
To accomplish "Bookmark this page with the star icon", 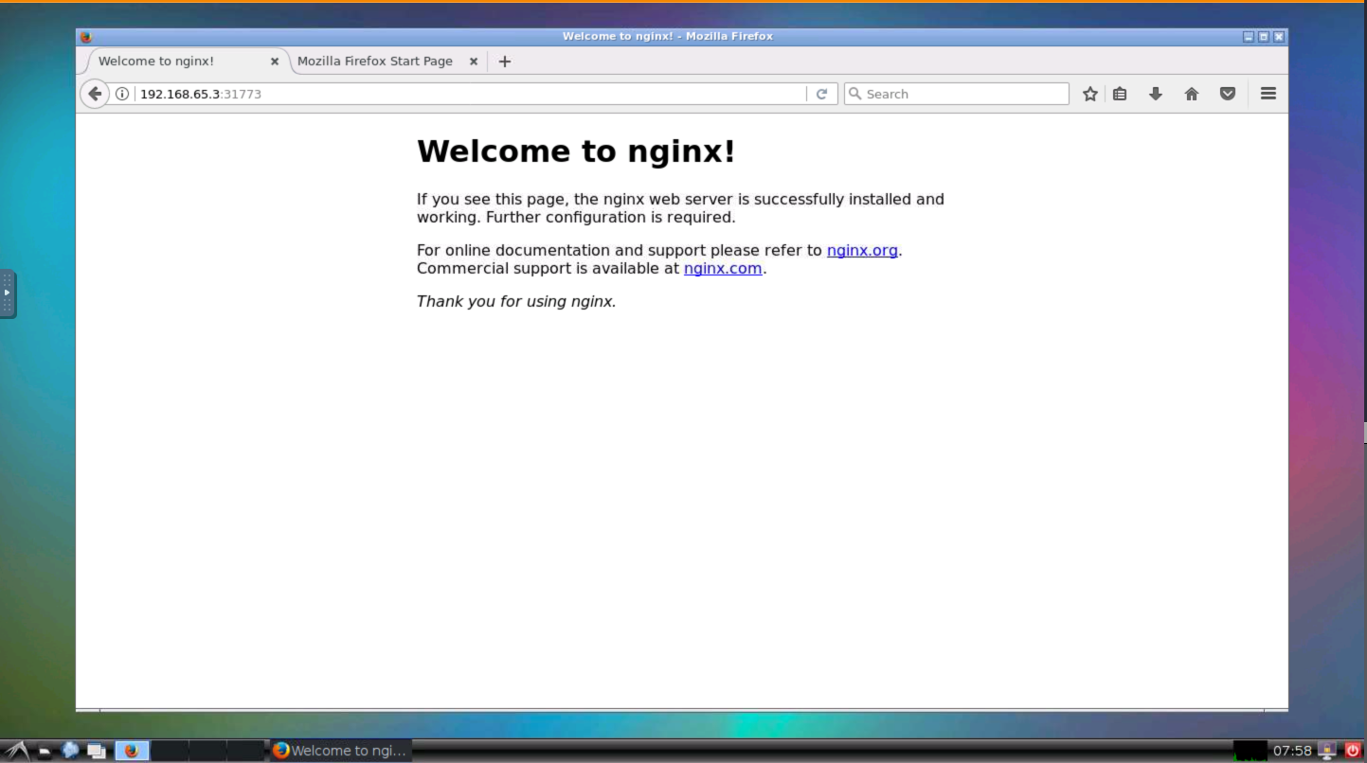I will click(1089, 94).
